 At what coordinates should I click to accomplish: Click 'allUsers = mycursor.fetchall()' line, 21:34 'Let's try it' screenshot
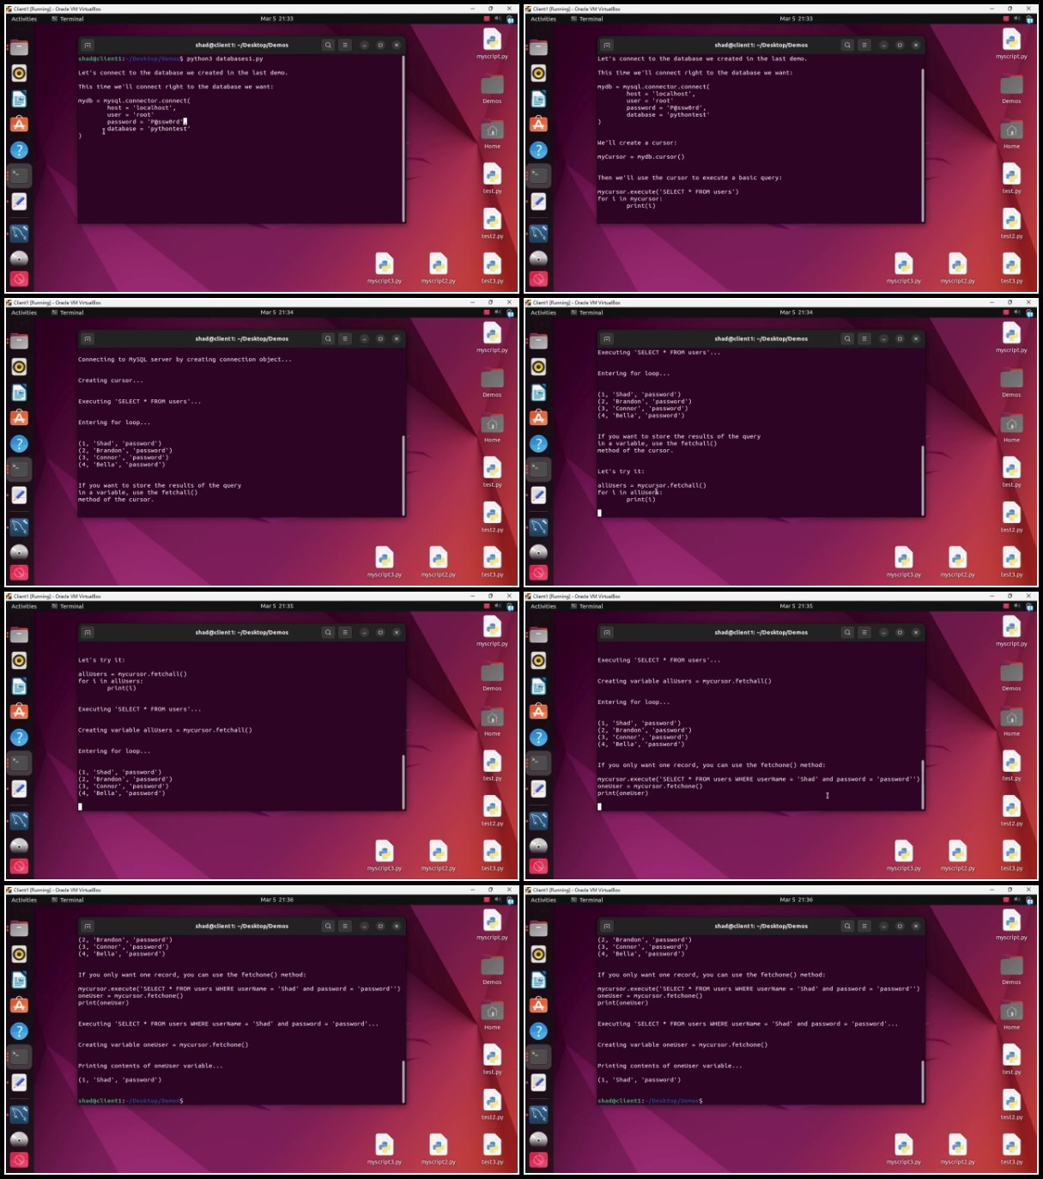652,485
